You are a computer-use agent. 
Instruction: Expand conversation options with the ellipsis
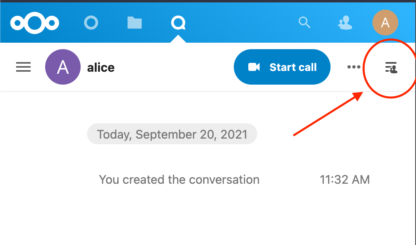click(354, 67)
